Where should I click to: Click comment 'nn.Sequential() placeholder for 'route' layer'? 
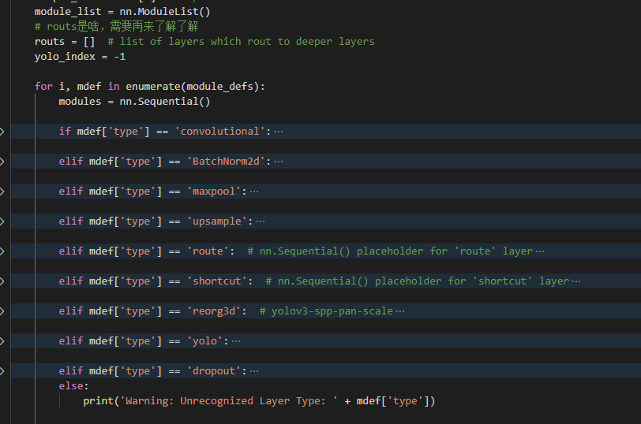(390, 251)
